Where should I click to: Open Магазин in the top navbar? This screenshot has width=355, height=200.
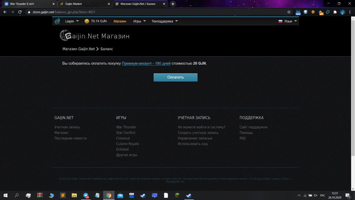tap(120, 21)
